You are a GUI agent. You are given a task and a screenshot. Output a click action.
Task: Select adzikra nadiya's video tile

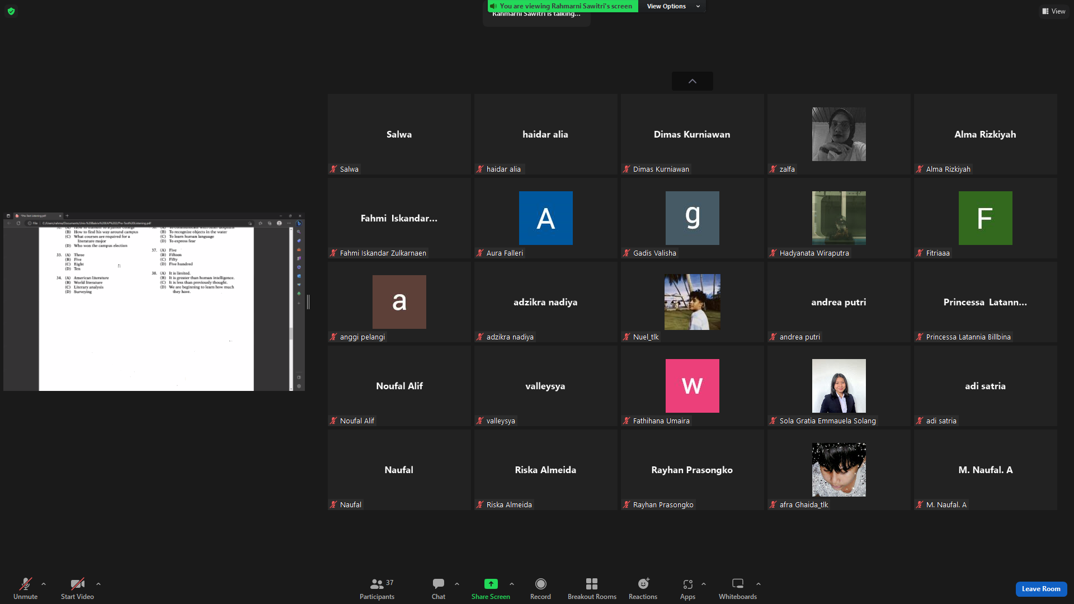point(545,302)
